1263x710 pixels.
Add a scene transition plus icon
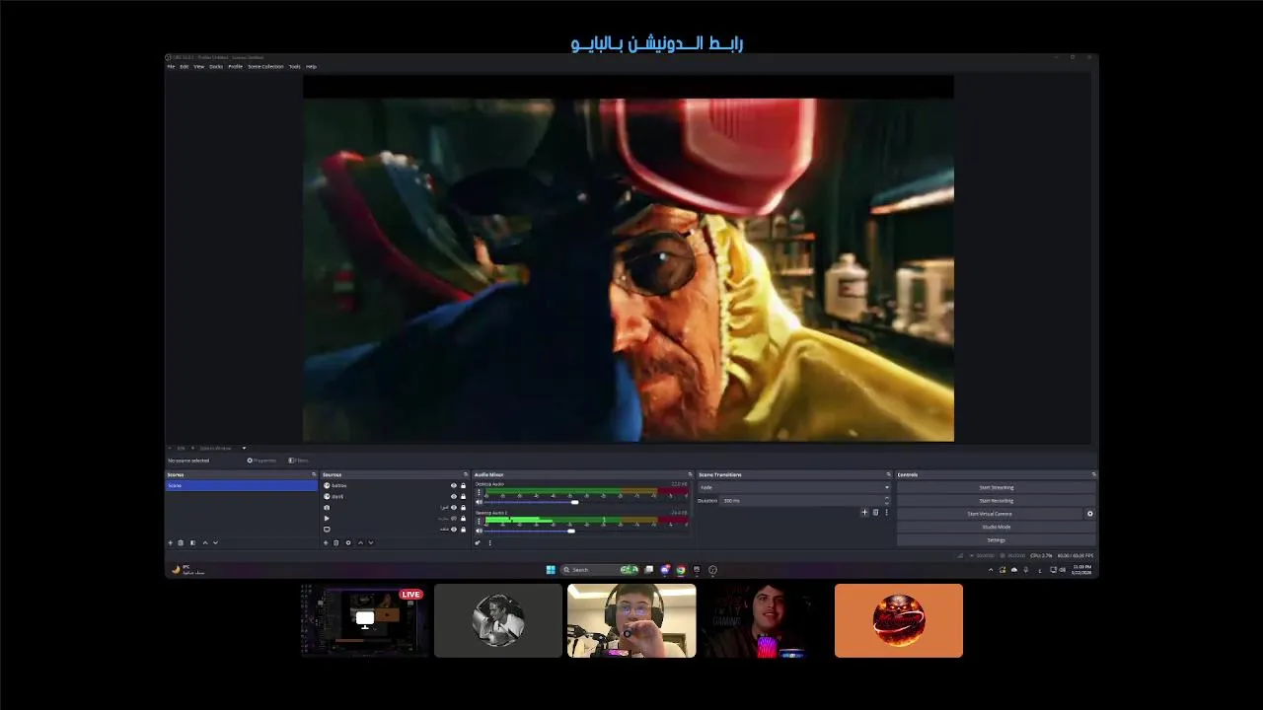point(864,512)
